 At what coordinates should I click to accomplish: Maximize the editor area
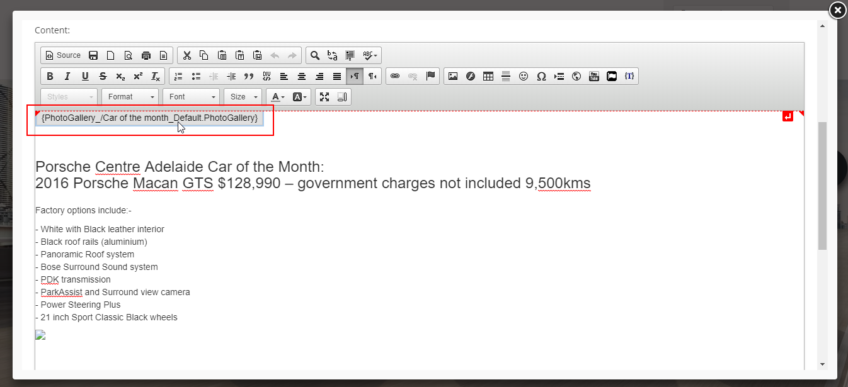(x=324, y=97)
